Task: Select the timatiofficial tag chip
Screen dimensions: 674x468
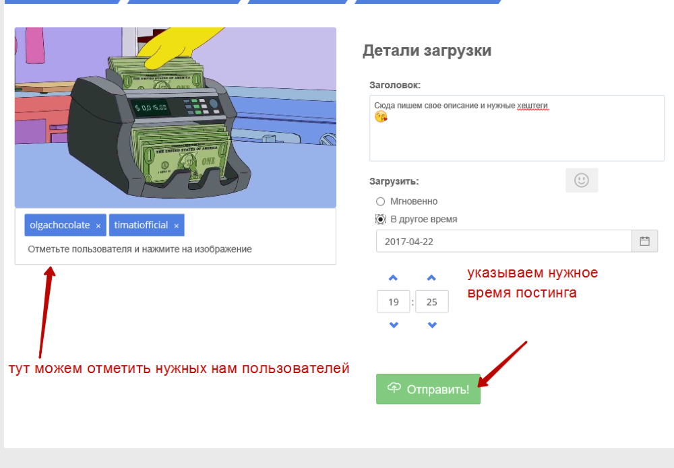Action: (146, 225)
